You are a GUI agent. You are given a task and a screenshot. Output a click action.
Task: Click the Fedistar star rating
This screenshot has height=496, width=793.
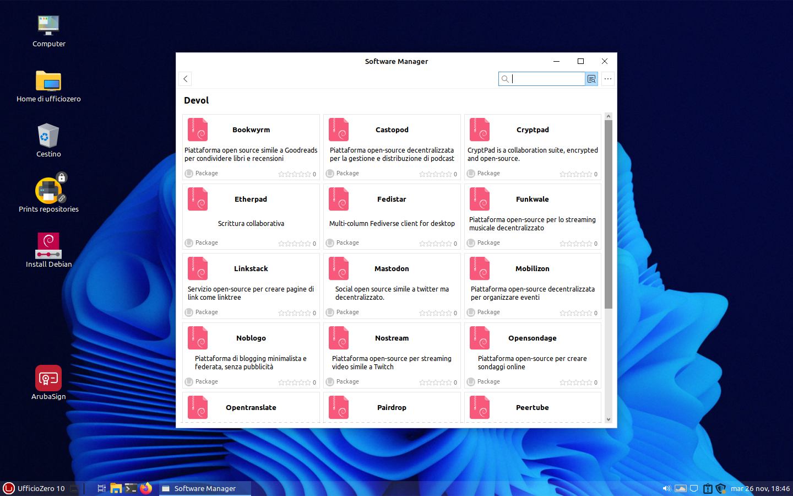point(436,244)
